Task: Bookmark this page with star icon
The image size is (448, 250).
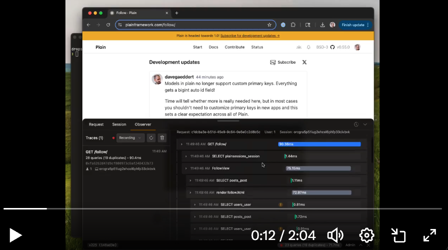Action: tap(269, 25)
